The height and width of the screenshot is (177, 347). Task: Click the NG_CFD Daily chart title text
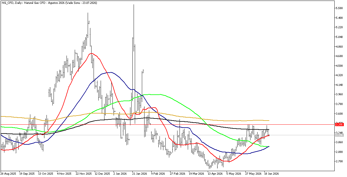(49, 2)
